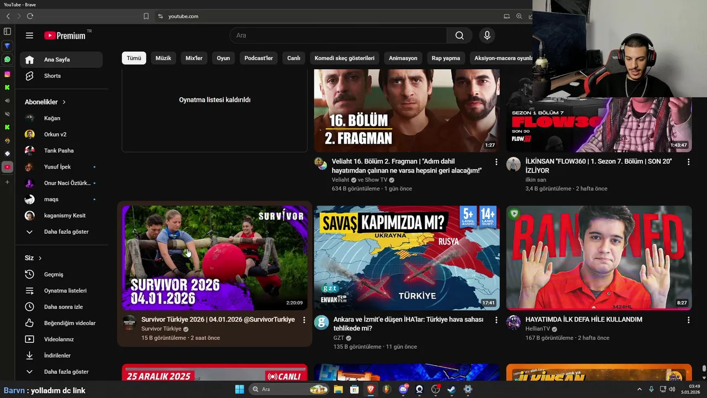
Task: Show more subscriptions with Daha fazla göster
Action: [x=61, y=232]
